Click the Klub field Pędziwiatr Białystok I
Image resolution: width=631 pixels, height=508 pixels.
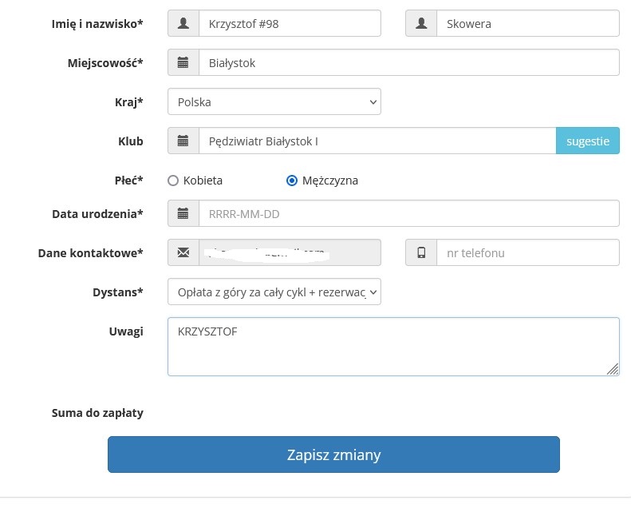tap(377, 141)
